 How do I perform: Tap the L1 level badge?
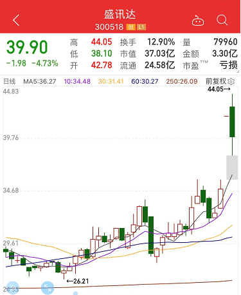pos(141,27)
